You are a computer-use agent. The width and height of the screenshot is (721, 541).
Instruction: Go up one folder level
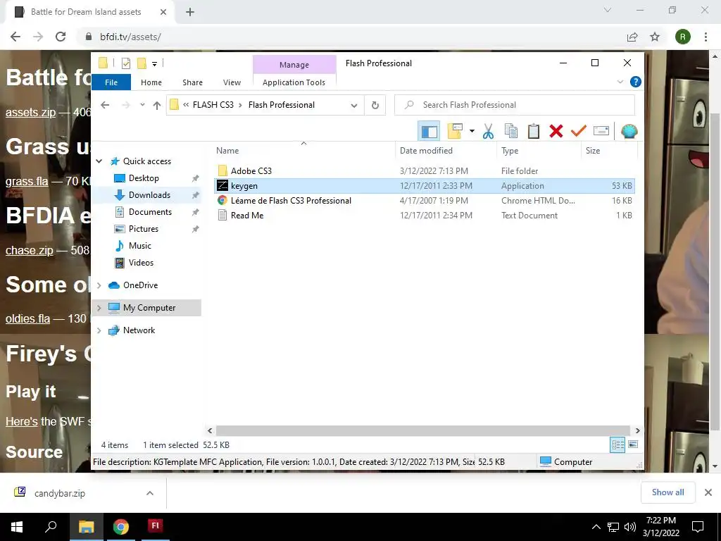click(x=157, y=105)
